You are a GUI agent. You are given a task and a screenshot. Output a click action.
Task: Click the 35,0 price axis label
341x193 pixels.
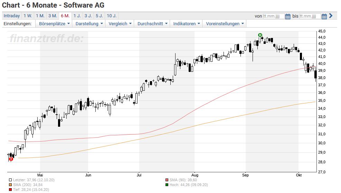click(x=322, y=100)
